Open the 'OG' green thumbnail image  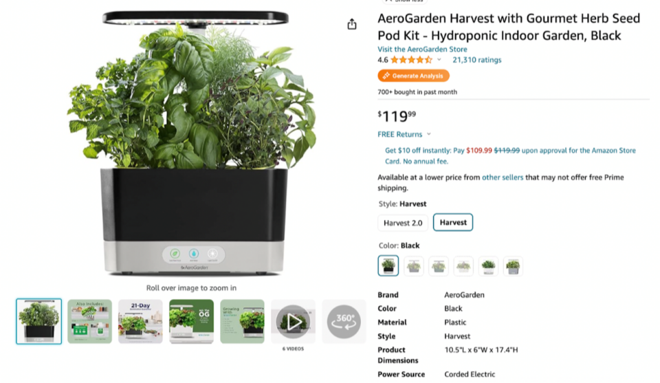(x=191, y=322)
